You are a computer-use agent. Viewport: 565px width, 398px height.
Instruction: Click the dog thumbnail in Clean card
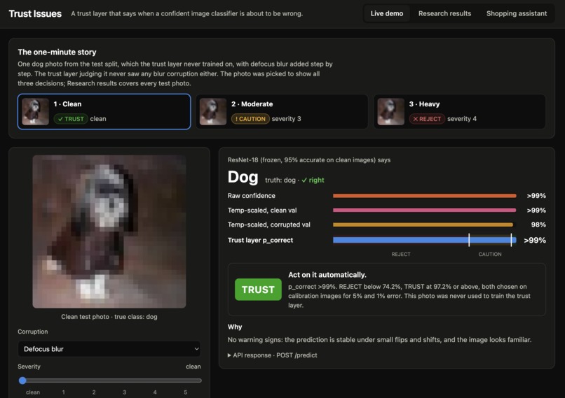tap(35, 111)
